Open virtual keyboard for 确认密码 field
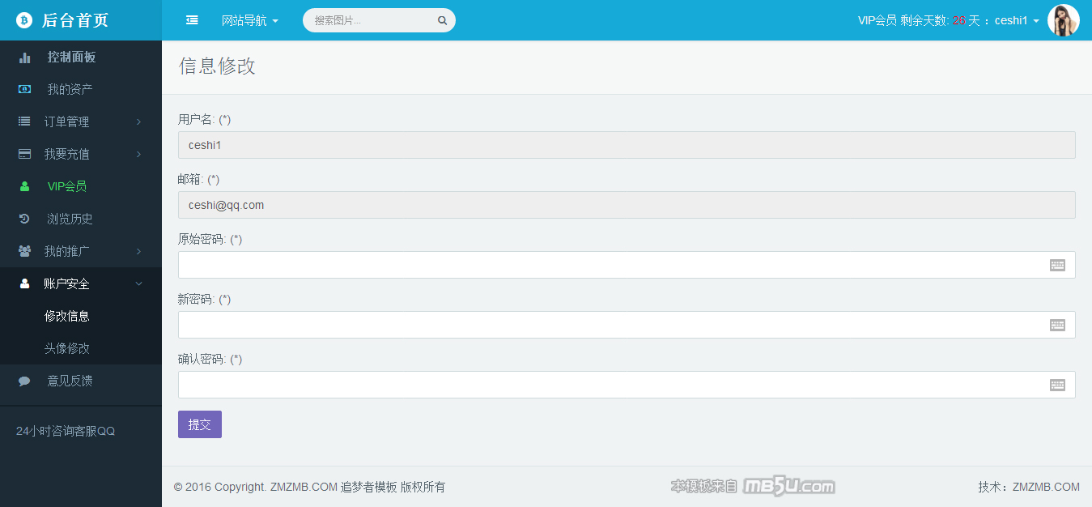 pyautogui.click(x=1057, y=385)
